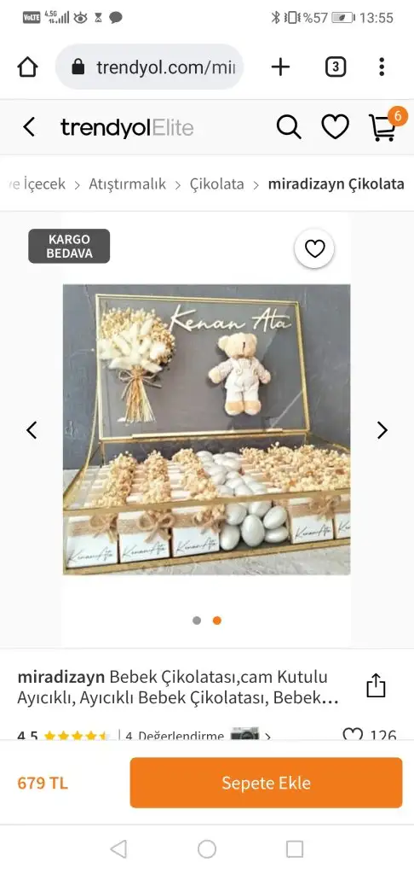Toggle favorite heart on product image

pos(314,248)
